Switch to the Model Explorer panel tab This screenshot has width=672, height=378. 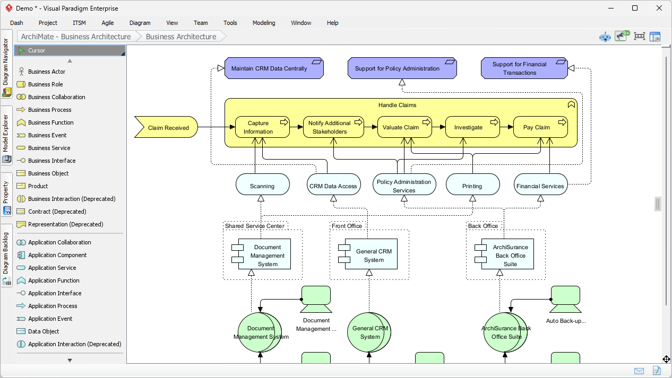click(6, 134)
